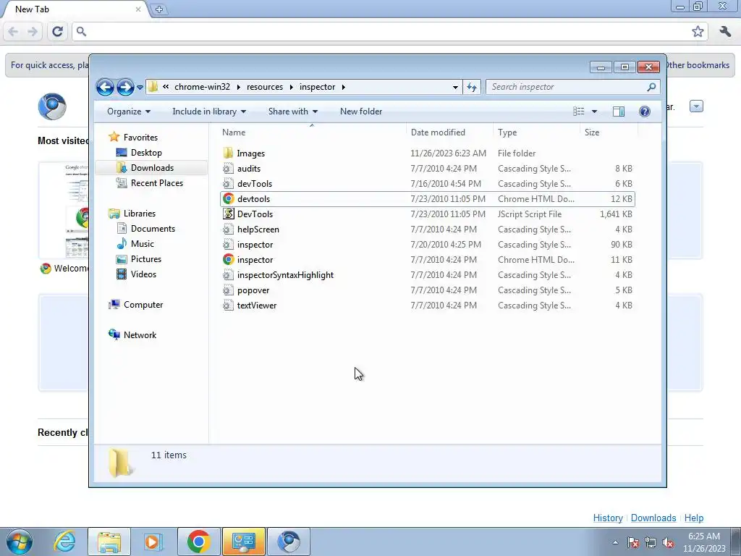Viewport: 741px width, 556px height.
Task: Open the Chrome wrench menu
Action: pos(725,32)
